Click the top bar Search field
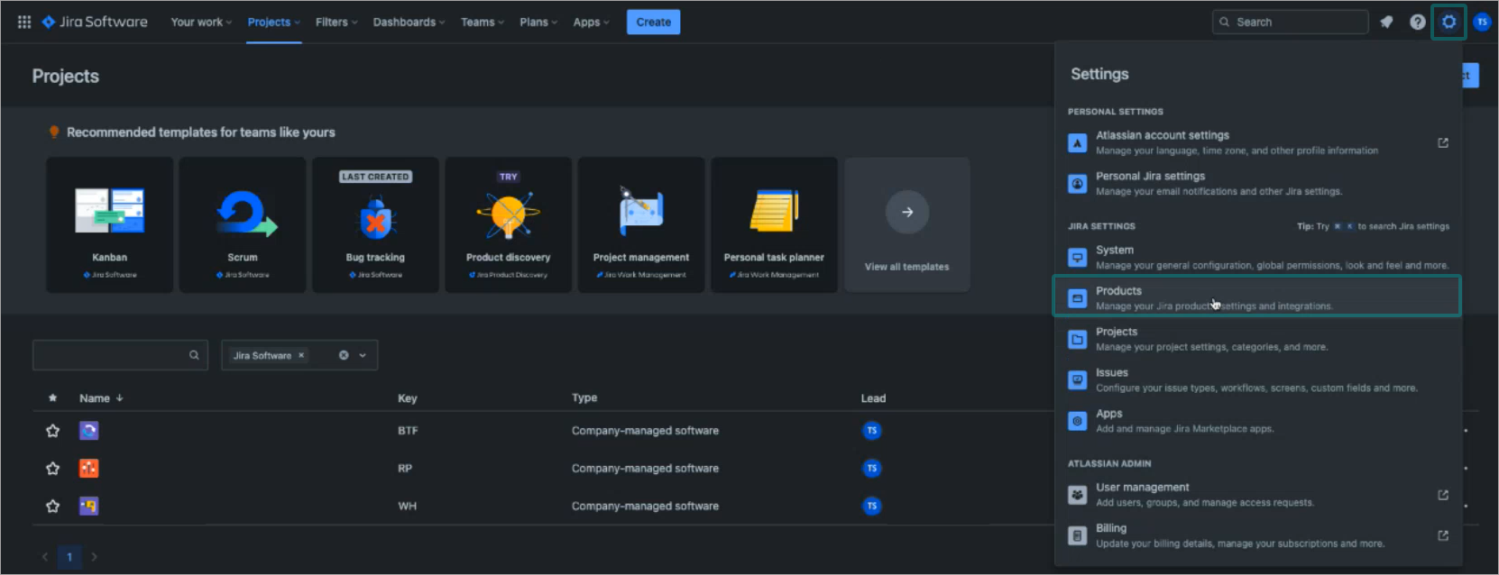1499x575 pixels. click(1290, 22)
